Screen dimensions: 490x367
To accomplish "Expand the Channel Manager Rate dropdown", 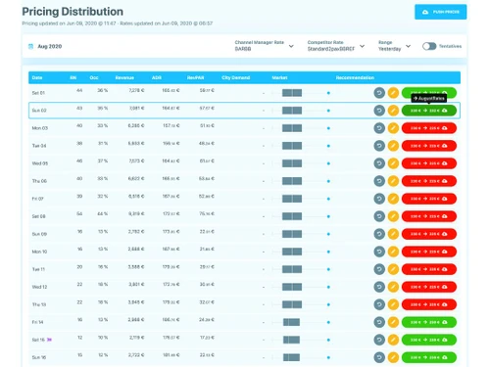I will (x=264, y=46).
